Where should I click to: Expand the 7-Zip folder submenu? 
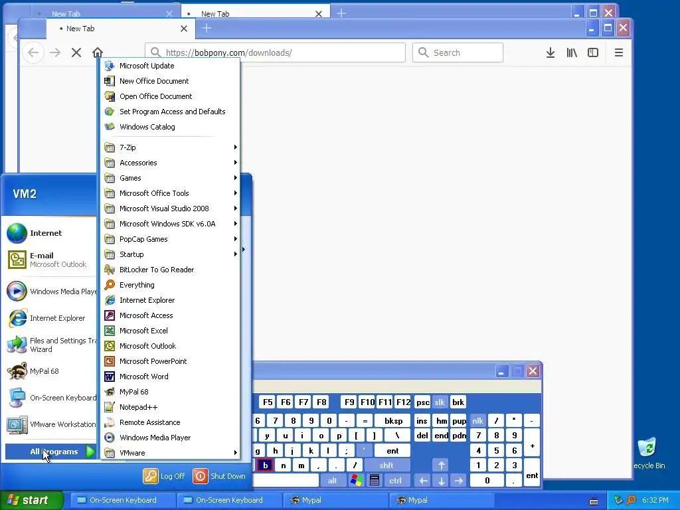pyautogui.click(x=170, y=147)
